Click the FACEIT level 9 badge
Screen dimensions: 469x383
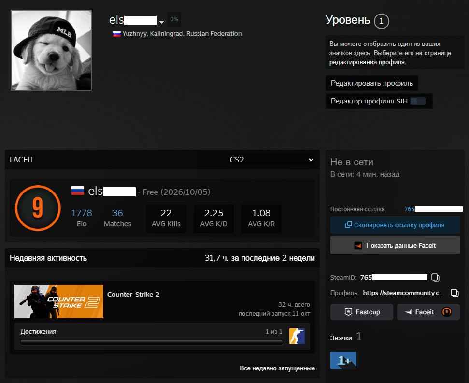click(38, 208)
